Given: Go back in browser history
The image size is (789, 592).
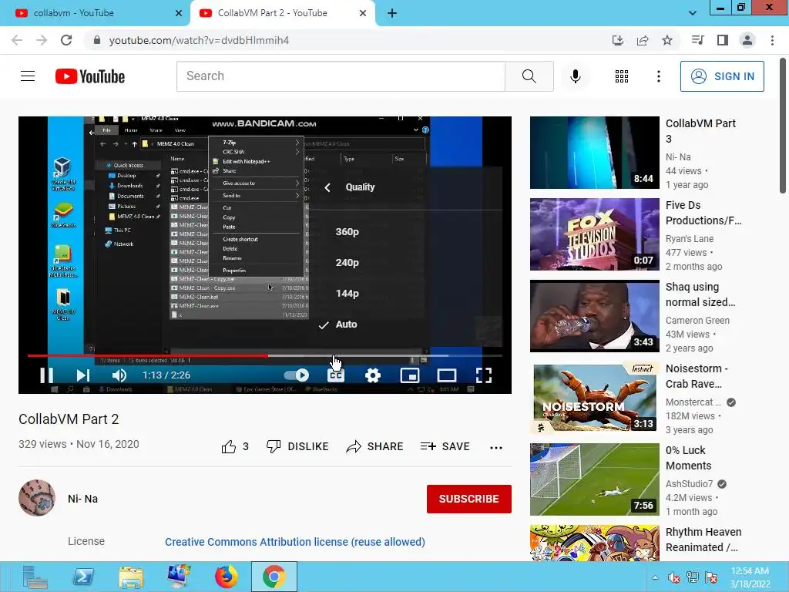Looking at the screenshot, I should (17, 40).
